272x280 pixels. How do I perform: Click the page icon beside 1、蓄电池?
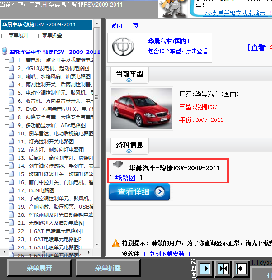11,60
